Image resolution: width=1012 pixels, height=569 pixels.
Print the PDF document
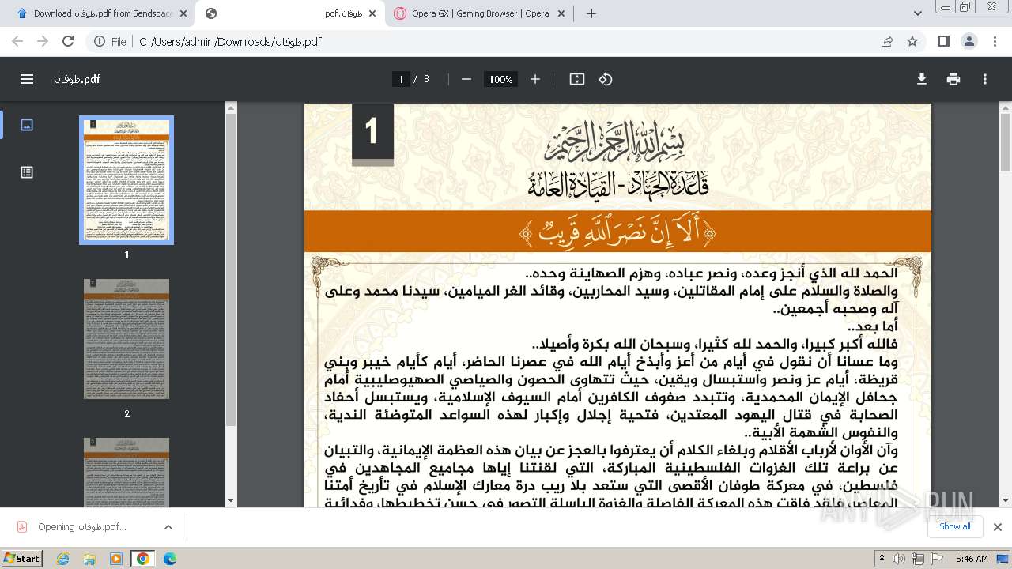pyautogui.click(x=953, y=79)
